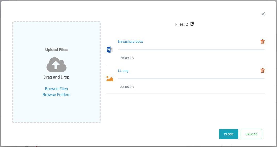Click the refresh icon beside Files: 2

192,24
